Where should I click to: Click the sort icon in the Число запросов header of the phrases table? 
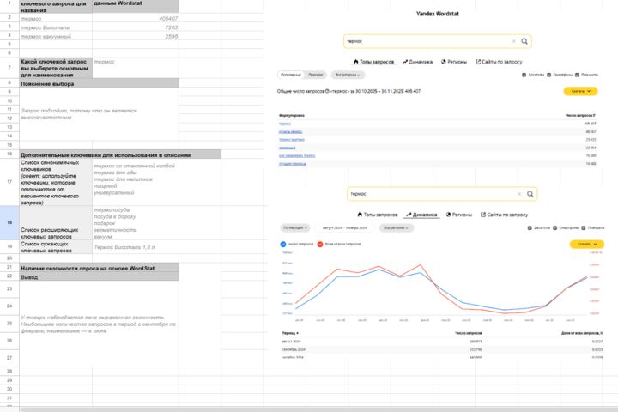(x=594, y=116)
